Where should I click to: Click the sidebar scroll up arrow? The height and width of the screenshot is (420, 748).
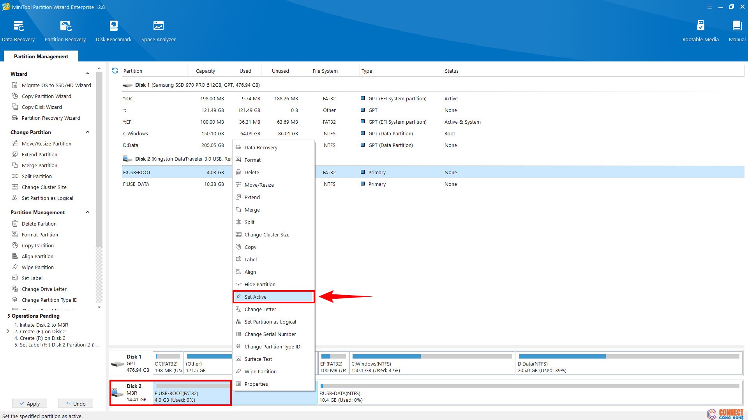point(99,68)
